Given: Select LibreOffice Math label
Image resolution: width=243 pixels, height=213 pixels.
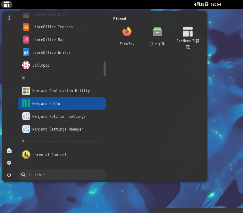Looking at the screenshot, I should 50,40.
